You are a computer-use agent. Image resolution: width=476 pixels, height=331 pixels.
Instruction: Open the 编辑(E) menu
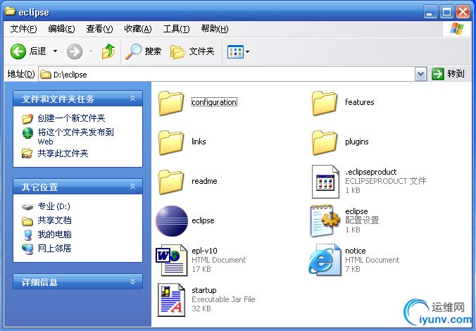[61, 29]
